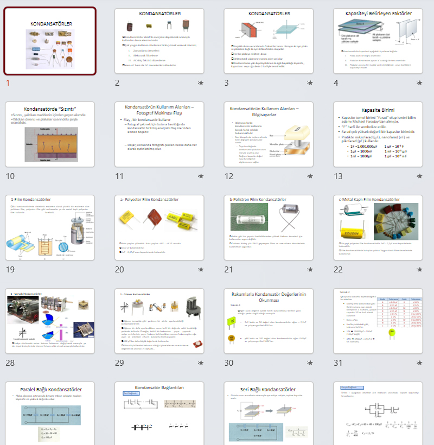Click the transition star under slide 31

pyautogui.click(x=419, y=363)
